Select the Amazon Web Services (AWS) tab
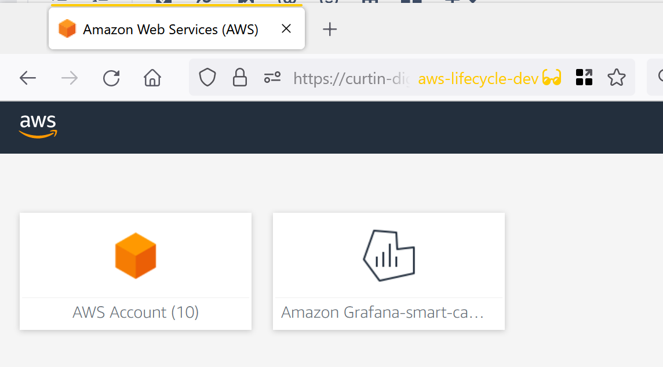Screen dimensions: 663x367 click(x=168, y=29)
